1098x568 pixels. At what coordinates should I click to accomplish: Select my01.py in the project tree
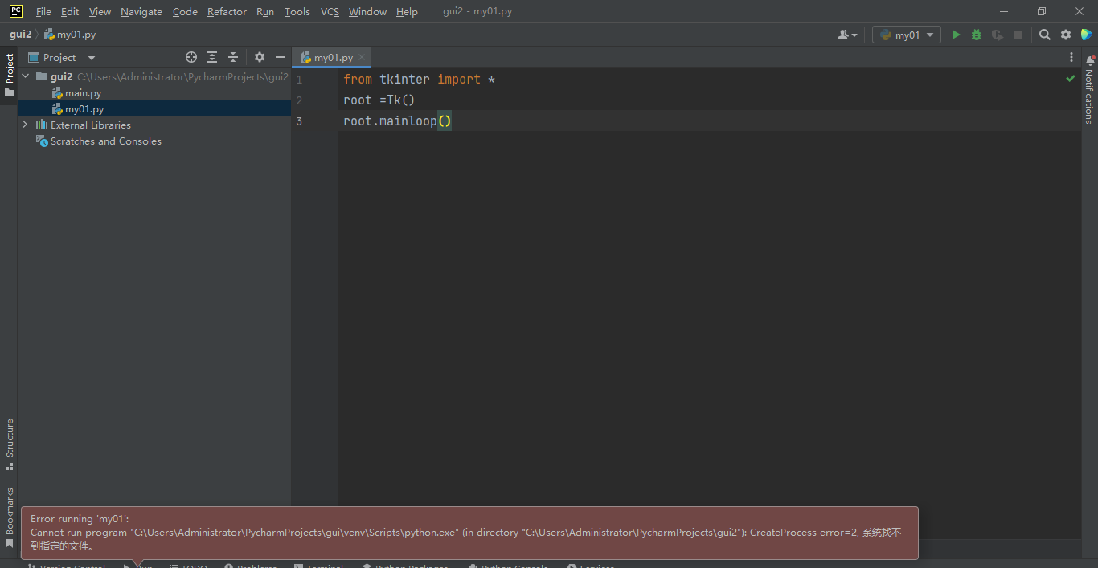[154, 109]
